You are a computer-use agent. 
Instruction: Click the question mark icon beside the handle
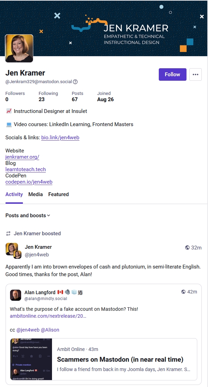75,82
